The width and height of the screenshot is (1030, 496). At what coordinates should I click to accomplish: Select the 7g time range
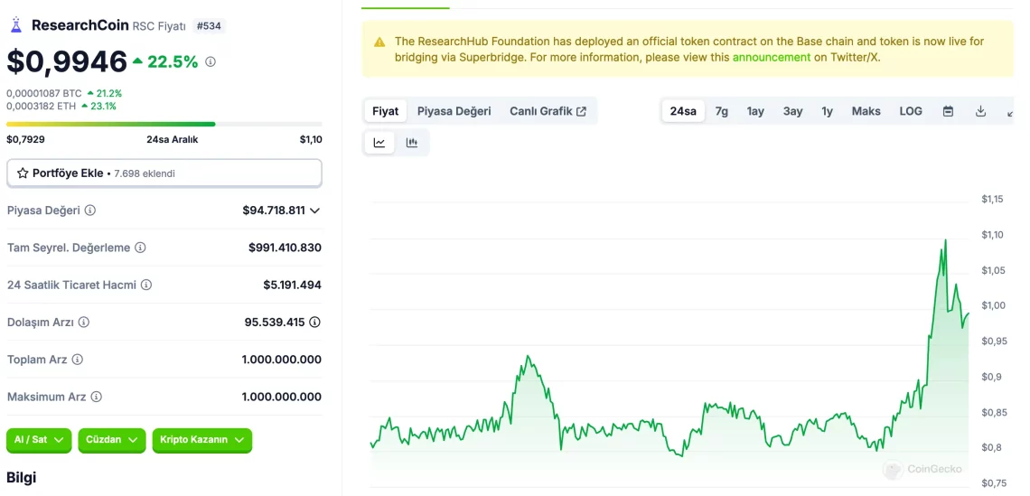point(721,111)
